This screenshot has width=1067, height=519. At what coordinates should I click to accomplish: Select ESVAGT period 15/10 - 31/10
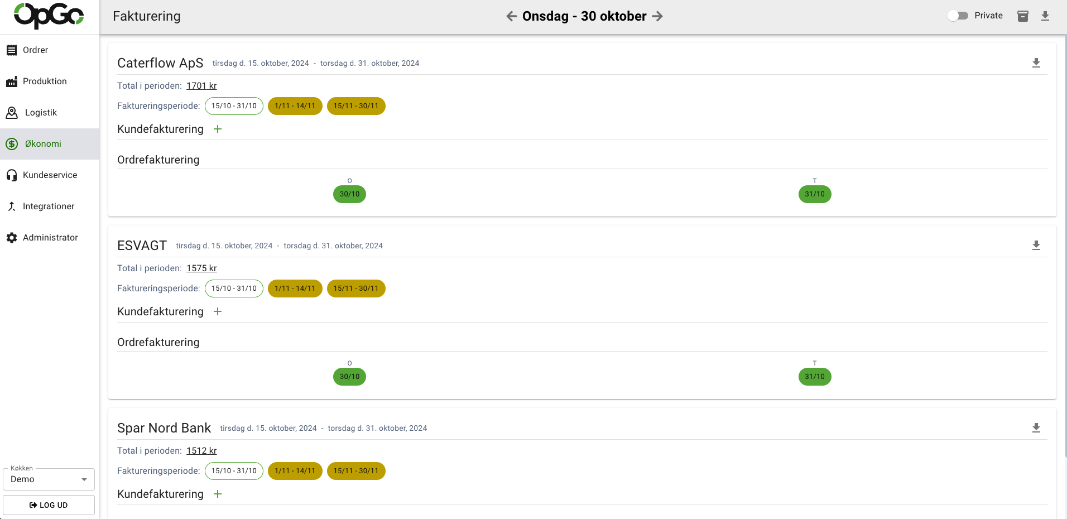[x=234, y=289]
